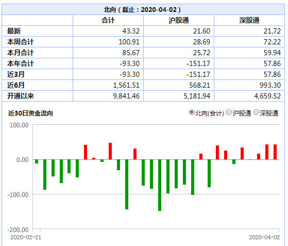This screenshot has width=288, height=246.
Task: Click the 近6月 深股通 value 993.30
Action: pyautogui.click(x=270, y=85)
